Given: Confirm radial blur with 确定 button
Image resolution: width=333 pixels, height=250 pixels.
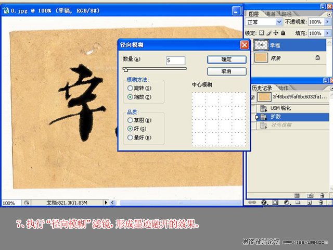Looking at the screenshot, I should (x=227, y=59).
